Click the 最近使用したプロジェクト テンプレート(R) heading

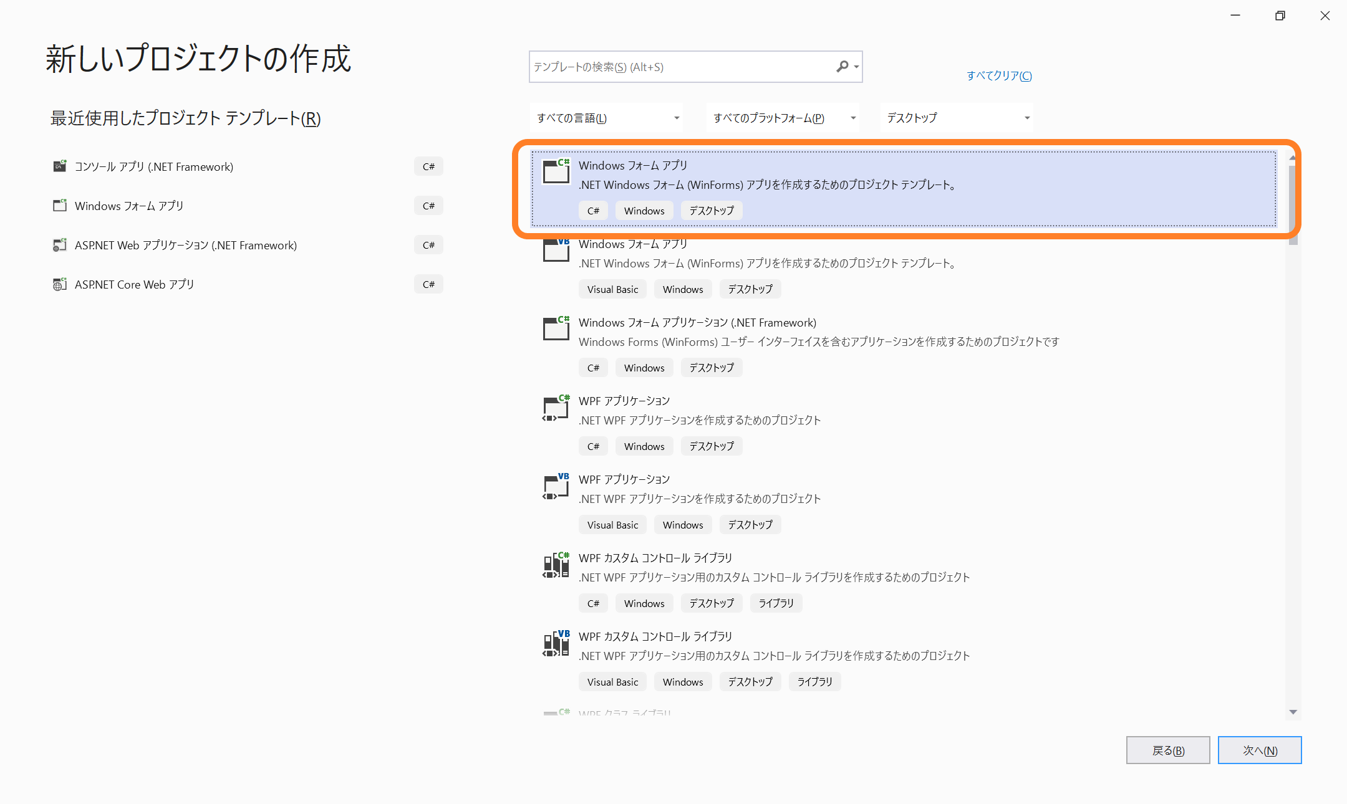185,118
